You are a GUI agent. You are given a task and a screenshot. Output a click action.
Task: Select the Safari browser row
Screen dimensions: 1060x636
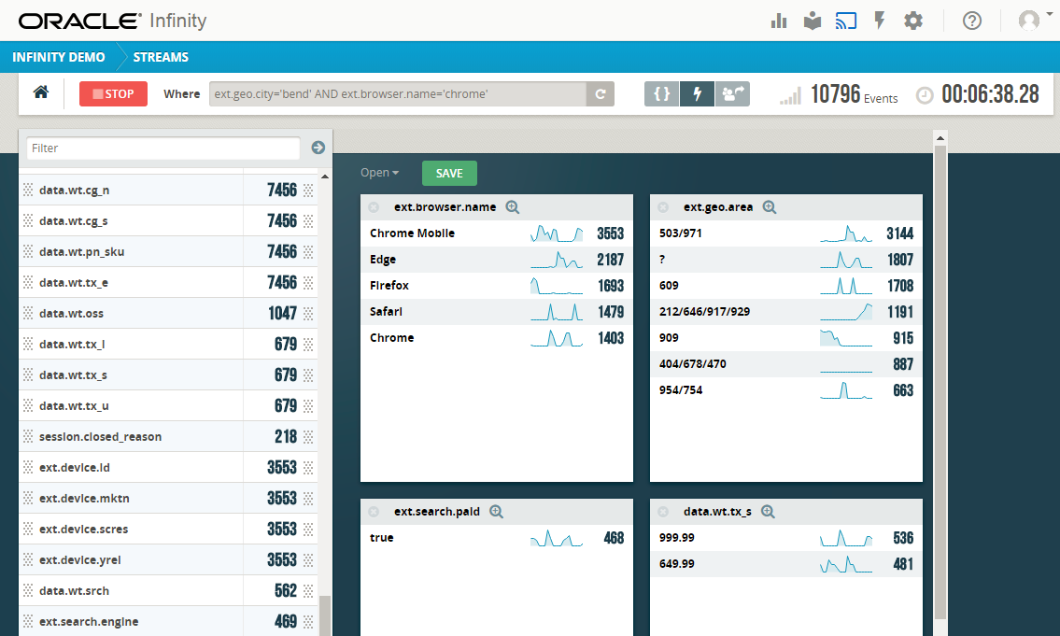click(497, 312)
